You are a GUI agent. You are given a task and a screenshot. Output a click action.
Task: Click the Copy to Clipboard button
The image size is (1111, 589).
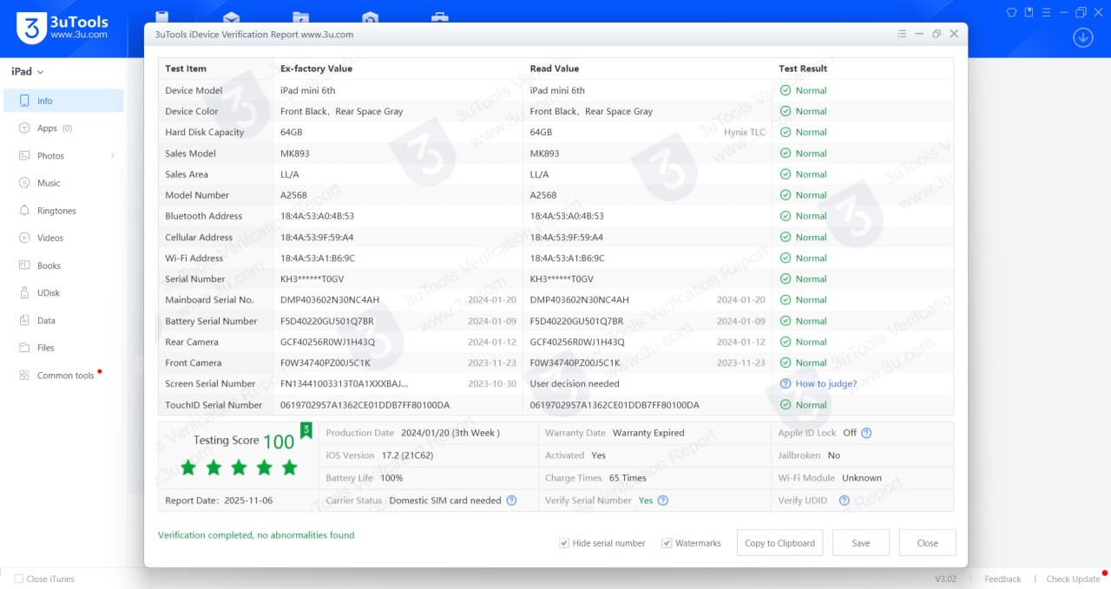[x=779, y=543]
